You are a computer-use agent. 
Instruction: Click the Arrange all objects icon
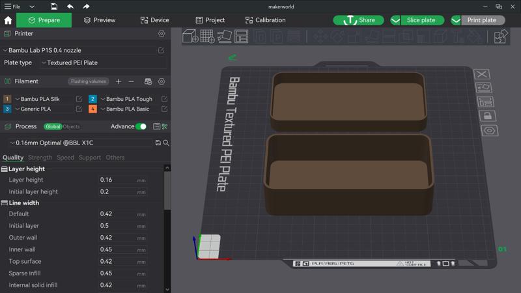[x=241, y=36]
